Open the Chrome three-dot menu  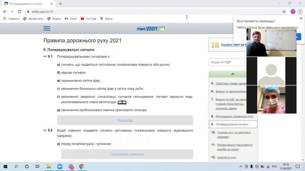coord(300,11)
